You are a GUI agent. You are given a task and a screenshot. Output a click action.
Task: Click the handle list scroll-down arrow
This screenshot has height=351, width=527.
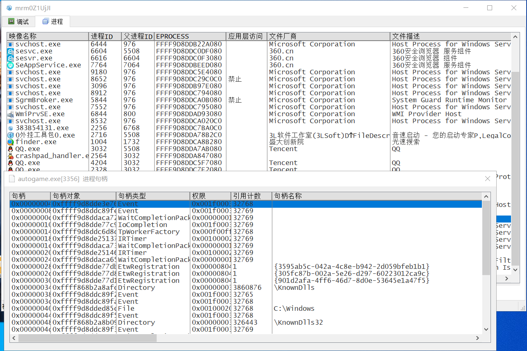486,329
